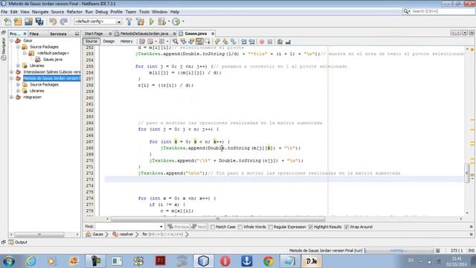
Task: Toggle the Wrap Around checkbox
Action: pyautogui.click(x=347, y=227)
